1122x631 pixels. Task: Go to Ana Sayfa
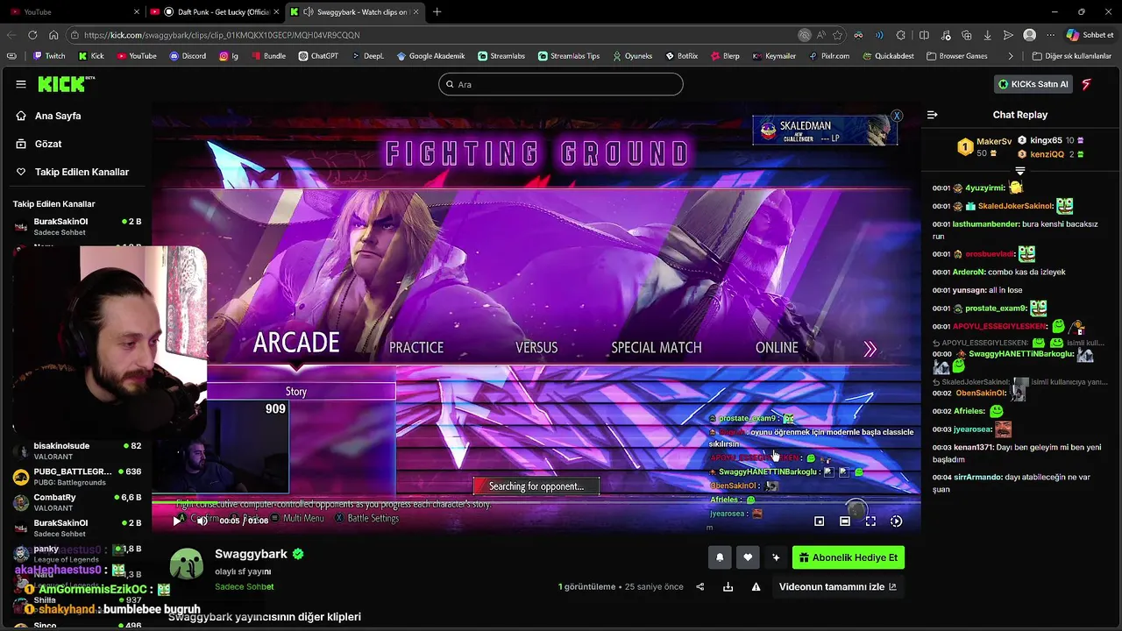tap(58, 116)
